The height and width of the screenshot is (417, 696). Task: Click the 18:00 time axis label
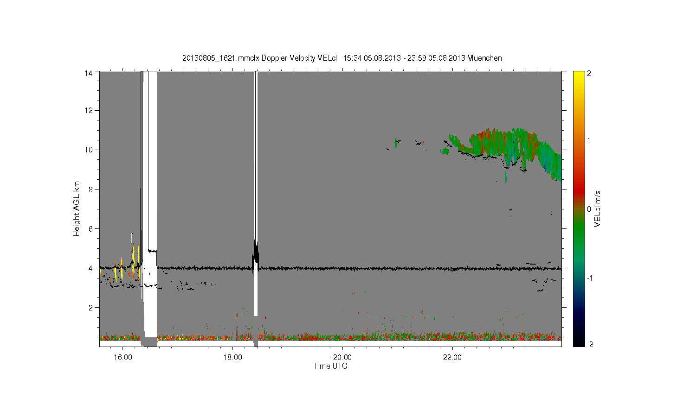coord(232,357)
